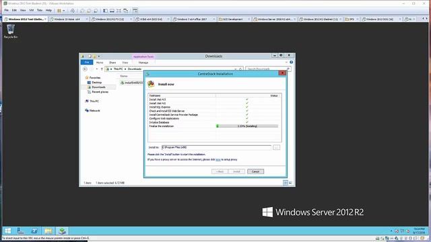The image size is (431, 242).
Task: Click the explorer Back navigation arrow
Action: (x=85, y=69)
